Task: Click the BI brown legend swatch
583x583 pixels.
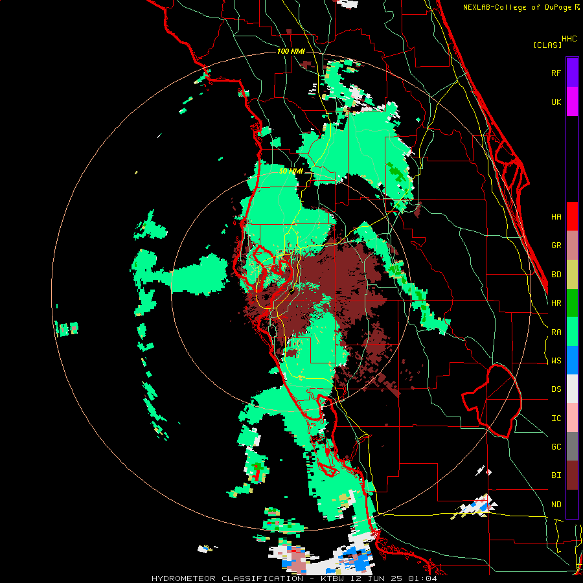Action: click(x=572, y=475)
